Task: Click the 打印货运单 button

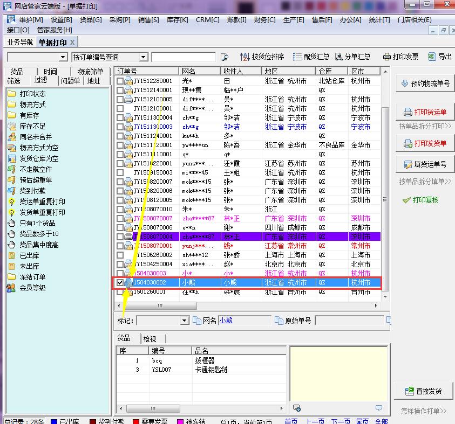Action: pyautogui.click(x=425, y=112)
